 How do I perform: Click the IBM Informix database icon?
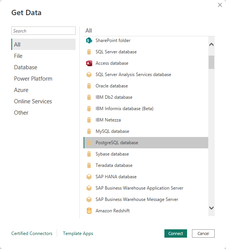point(89,109)
